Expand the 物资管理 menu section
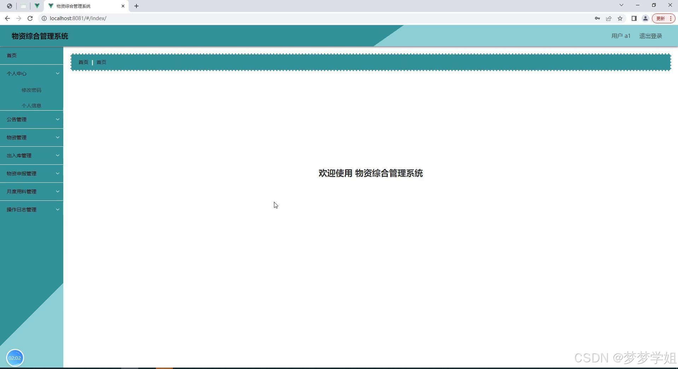Image resolution: width=678 pixels, height=369 pixels. (x=31, y=137)
